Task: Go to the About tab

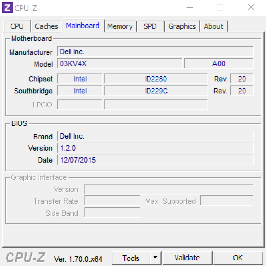Action: (213, 26)
